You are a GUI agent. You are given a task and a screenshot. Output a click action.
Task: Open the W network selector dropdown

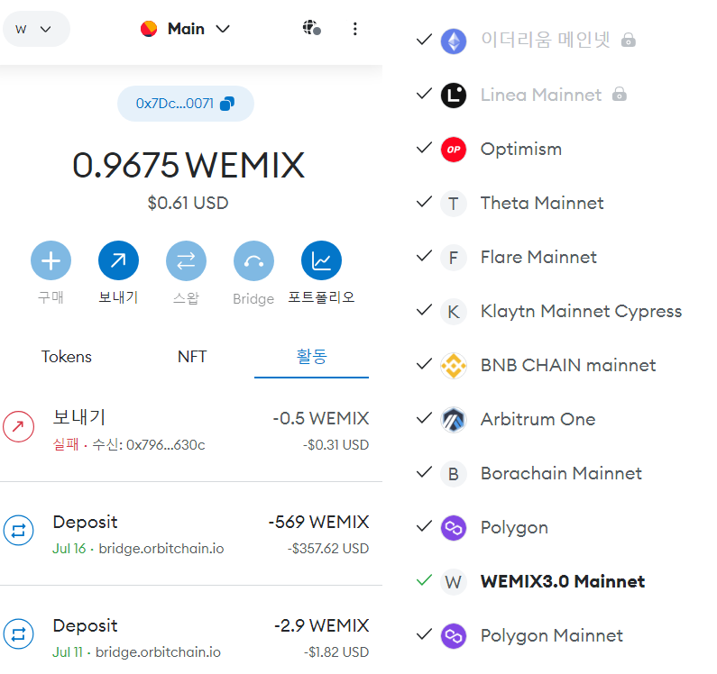point(36,29)
